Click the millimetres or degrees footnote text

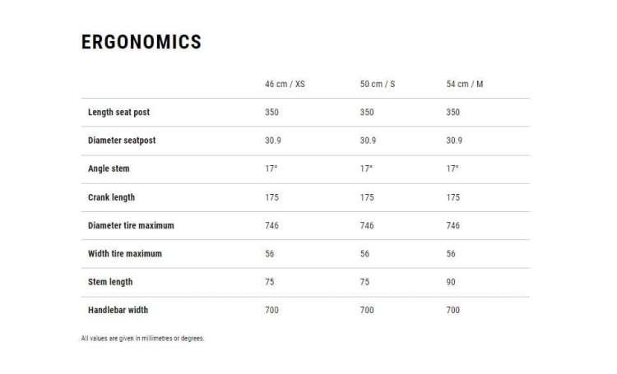[142, 338]
